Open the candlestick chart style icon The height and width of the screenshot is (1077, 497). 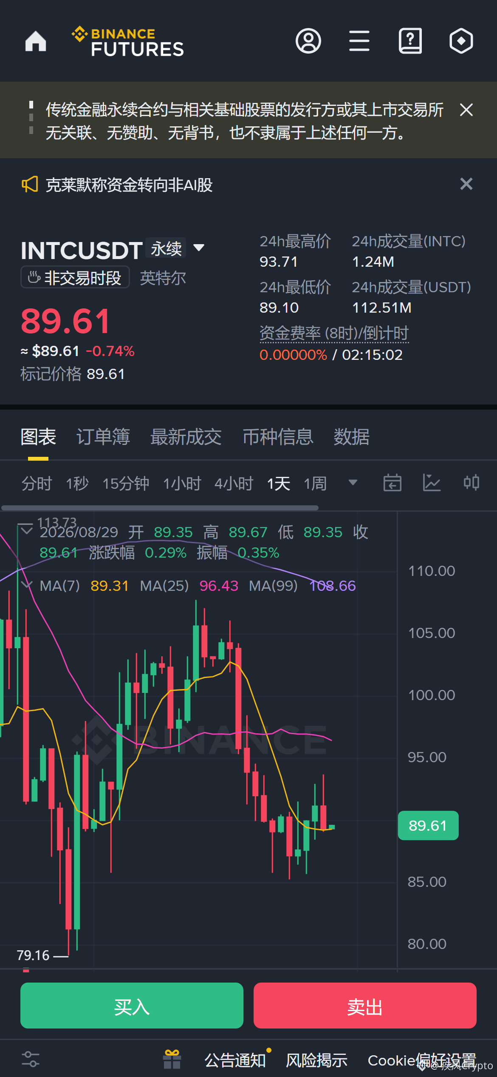tap(472, 483)
